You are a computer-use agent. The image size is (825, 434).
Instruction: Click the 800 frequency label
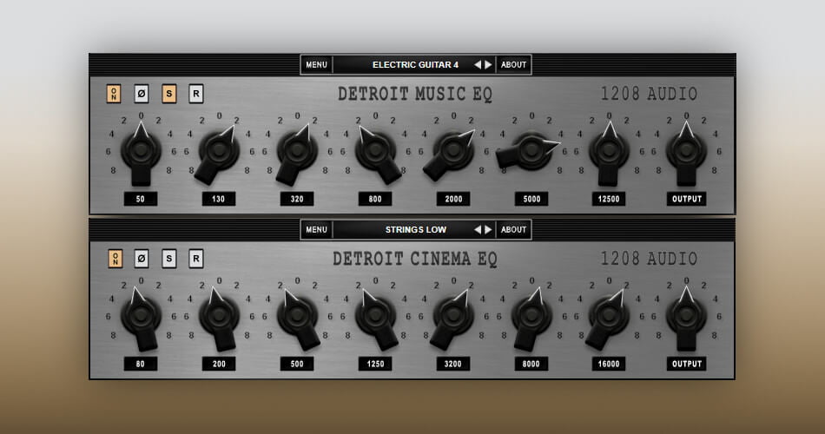tap(375, 199)
